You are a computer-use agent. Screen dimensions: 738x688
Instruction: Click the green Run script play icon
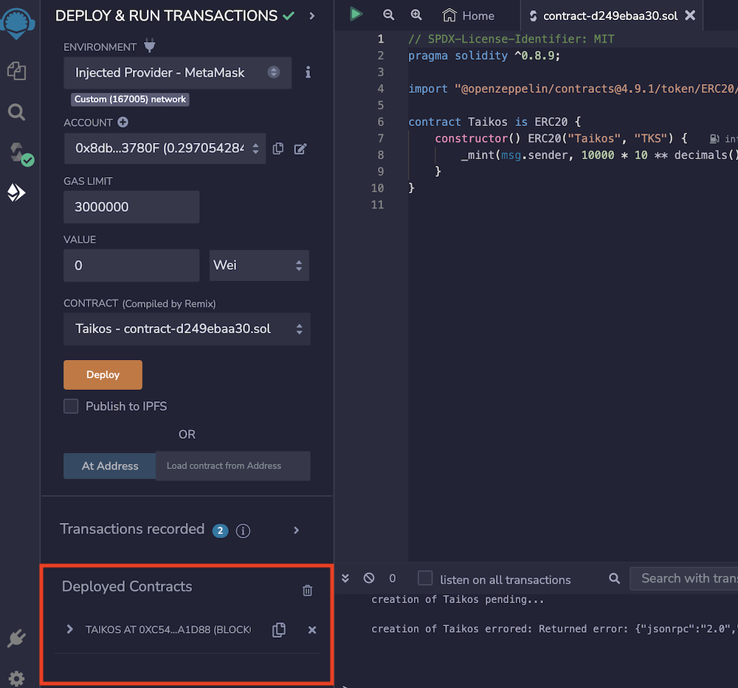[356, 14]
